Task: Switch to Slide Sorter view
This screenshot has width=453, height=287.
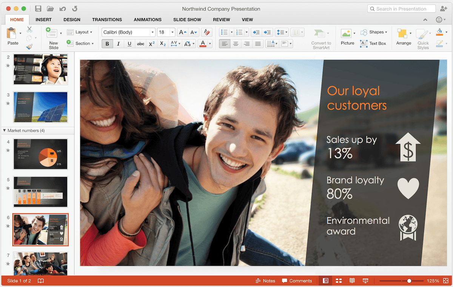Action: pos(339,281)
